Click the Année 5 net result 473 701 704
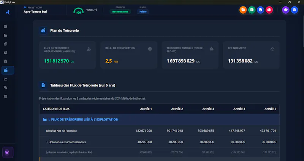Screen dimensions: 304x161 268,131
